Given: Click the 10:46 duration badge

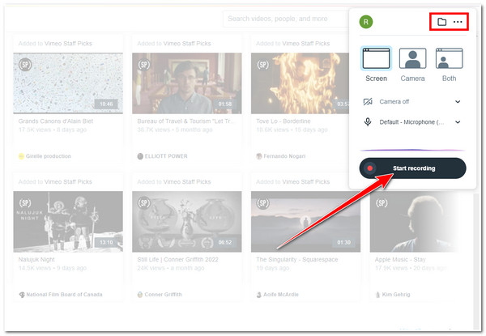Looking at the screenshot, I should pyautogui.click(x=106, y=104).
